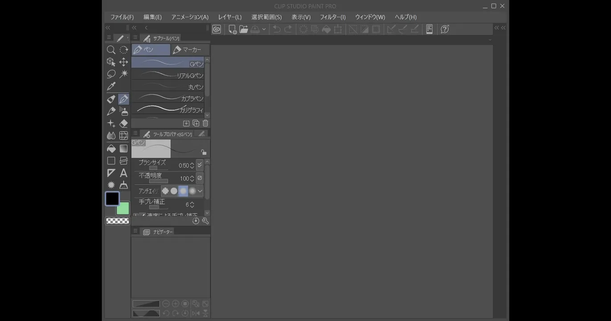Select the Eraser tool
611x321 pixels.
click(x=123, y=123)
